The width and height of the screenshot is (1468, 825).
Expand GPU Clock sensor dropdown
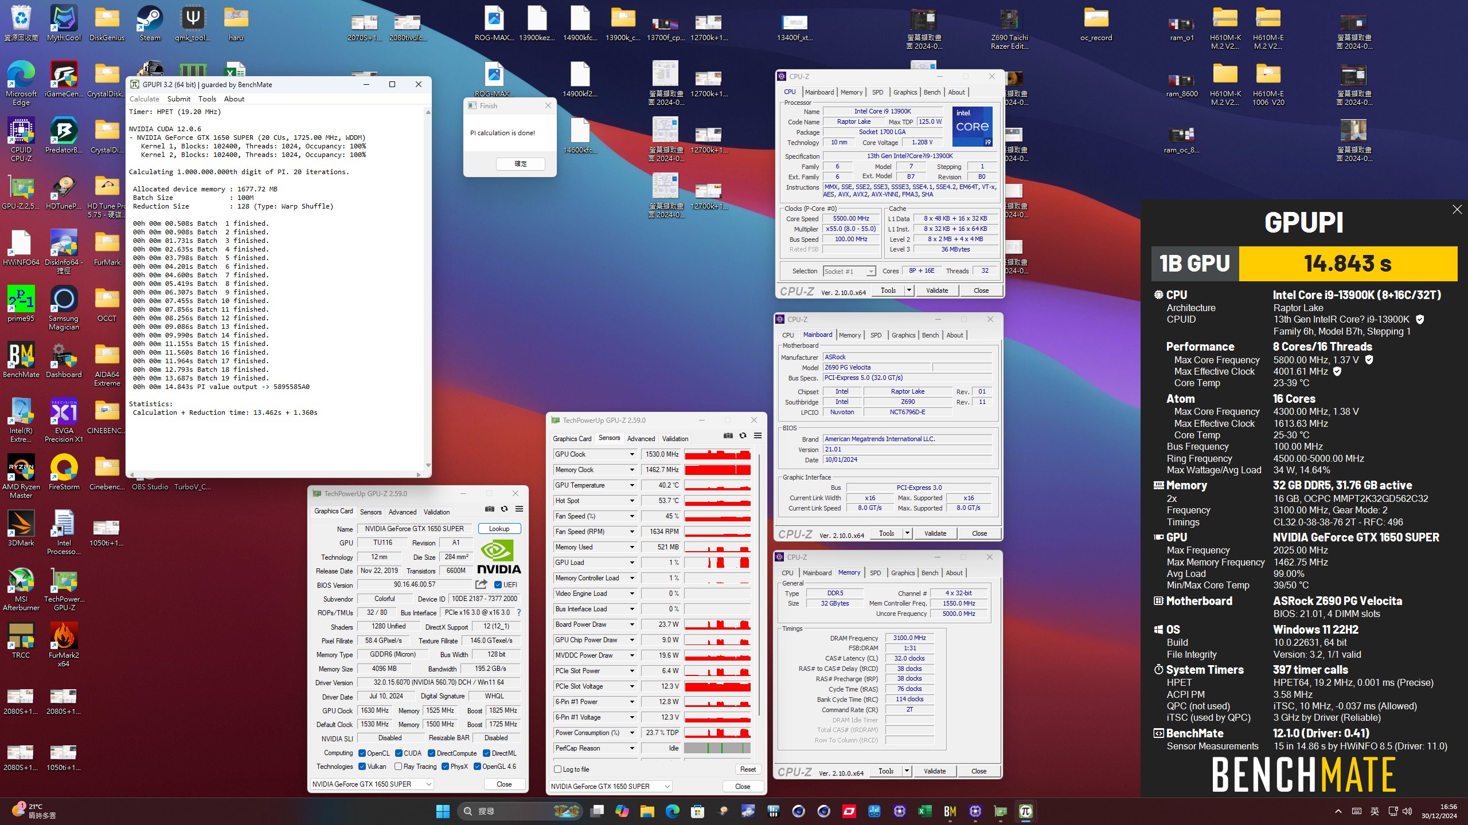click(632, 454)
